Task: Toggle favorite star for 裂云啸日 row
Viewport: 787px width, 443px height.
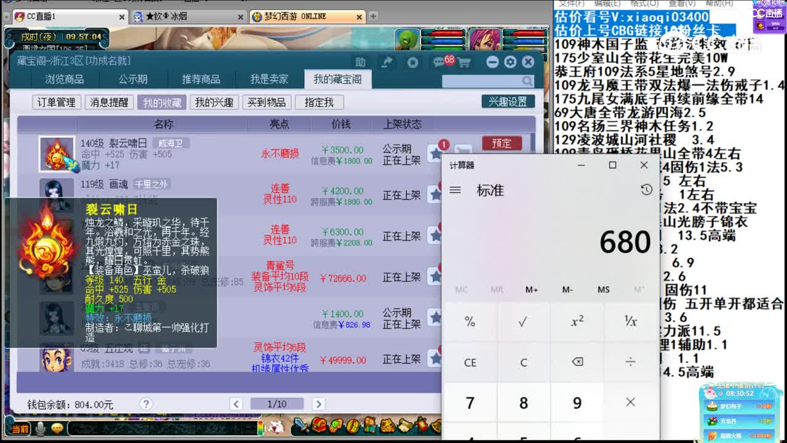Action: (436, 153)
